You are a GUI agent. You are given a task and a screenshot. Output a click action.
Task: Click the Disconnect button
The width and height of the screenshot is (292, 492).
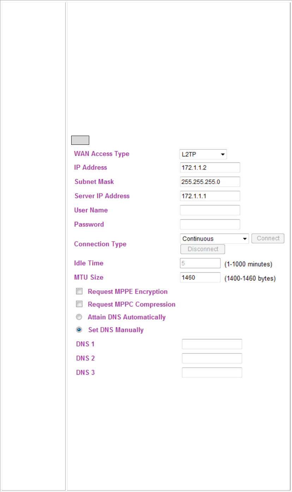coord(203,249)
